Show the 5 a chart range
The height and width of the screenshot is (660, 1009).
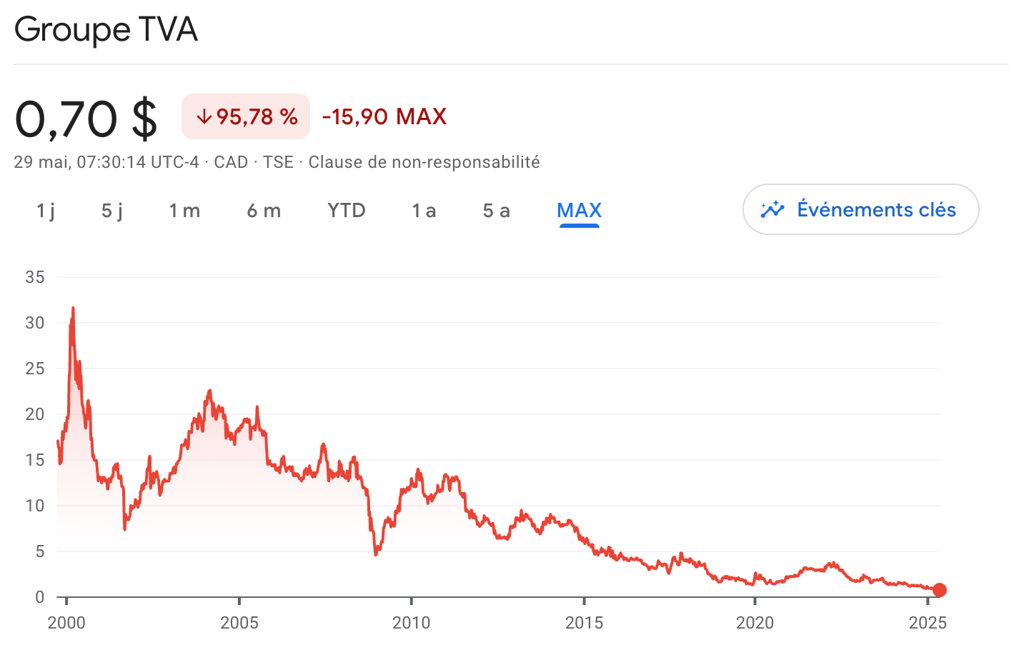point(496,211)
